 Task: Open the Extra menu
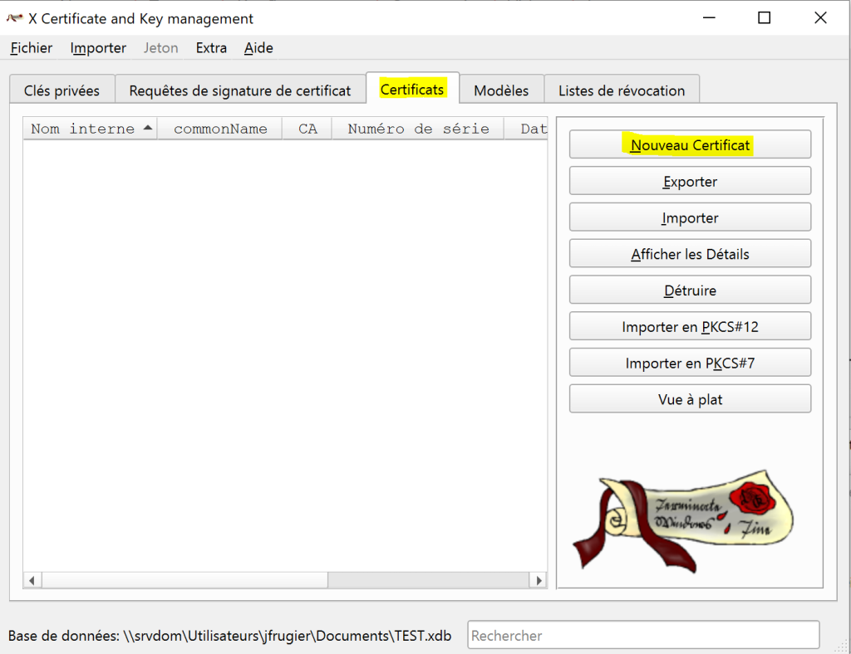pyautogui.click(x=211, y=48)
